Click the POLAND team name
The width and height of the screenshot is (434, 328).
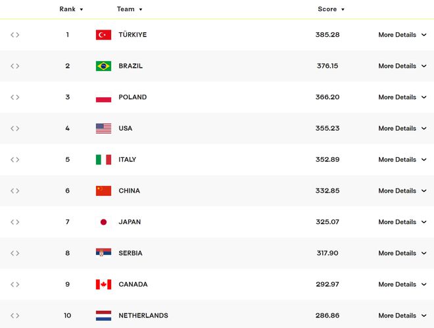point(133,97)
